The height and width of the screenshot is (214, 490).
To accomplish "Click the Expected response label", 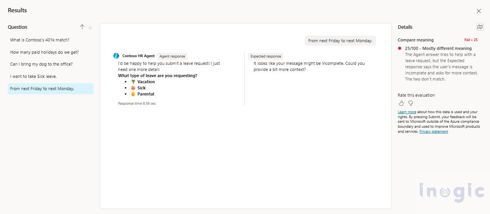I will 266,56.
